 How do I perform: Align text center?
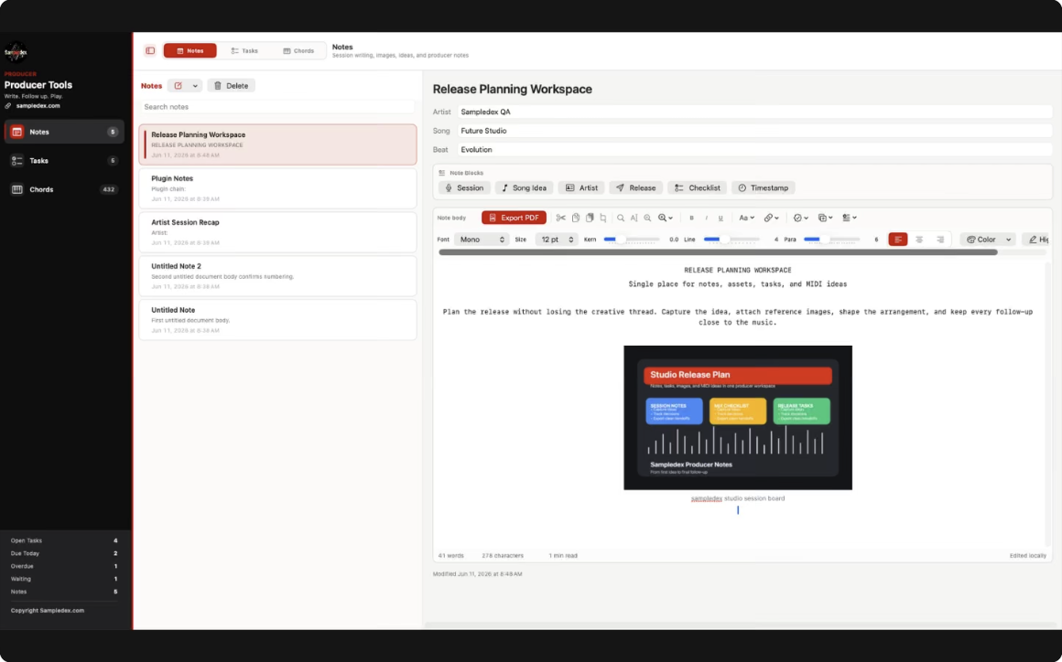(919, 240)
